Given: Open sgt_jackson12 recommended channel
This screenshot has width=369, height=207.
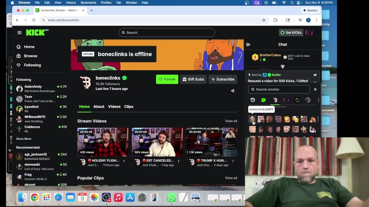Looking at the screenshot, I should pos(42,156).
